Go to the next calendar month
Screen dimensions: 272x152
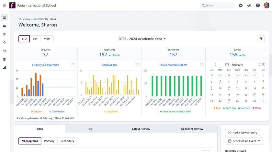(x=259, y=64)
